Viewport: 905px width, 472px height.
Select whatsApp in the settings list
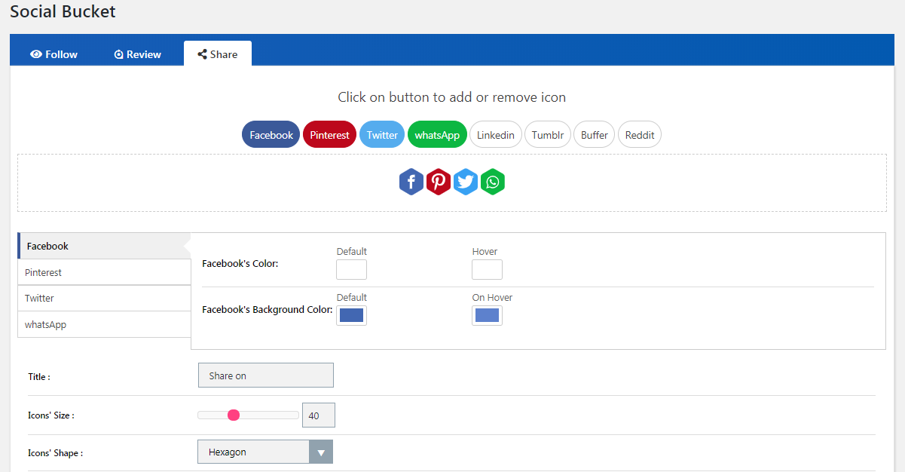coord(104,324)
